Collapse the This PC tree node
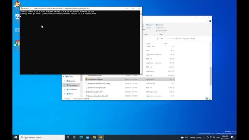Screen dimensions: 249x140 64,77
